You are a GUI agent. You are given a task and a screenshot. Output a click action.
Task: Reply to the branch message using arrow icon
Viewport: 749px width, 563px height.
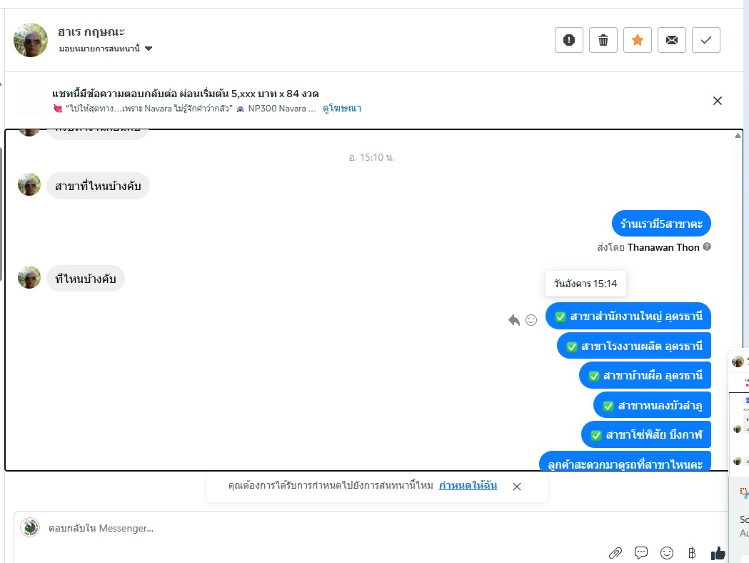[514, 320]
